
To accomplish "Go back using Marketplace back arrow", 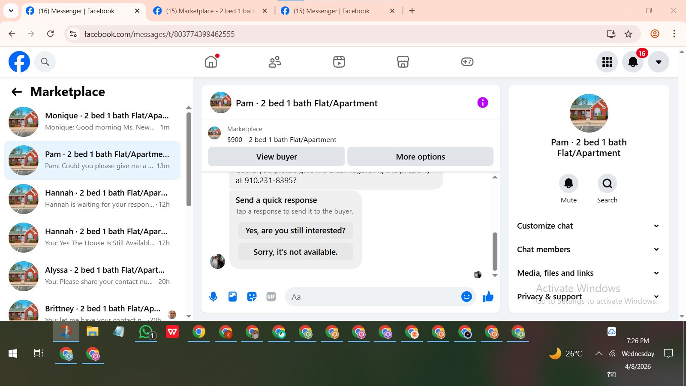I will [17, 92].
